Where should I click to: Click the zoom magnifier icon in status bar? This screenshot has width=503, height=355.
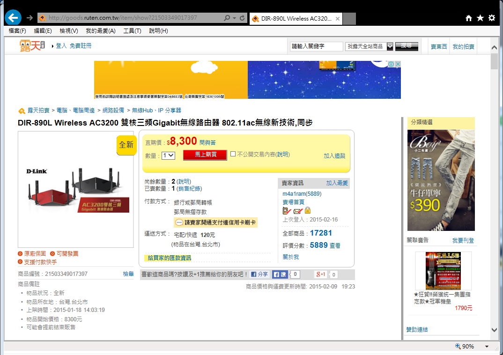click(x=458, y=346)
